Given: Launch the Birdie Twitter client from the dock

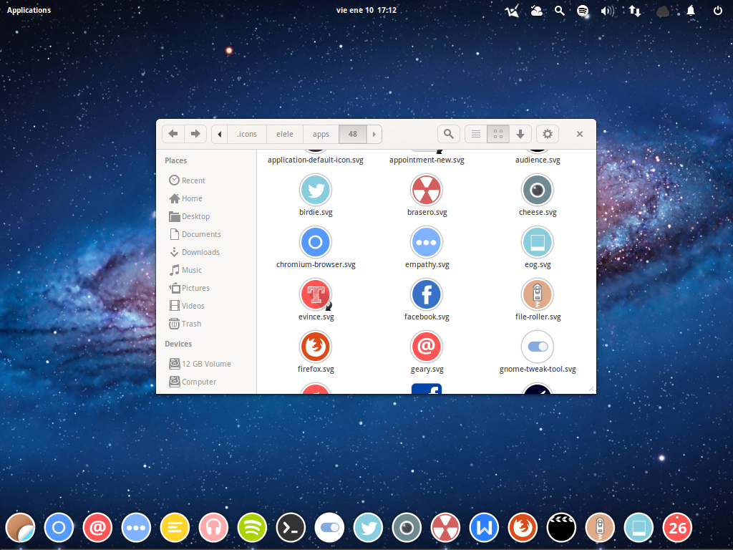Looking at the screenshot, I should click(368, 528).
